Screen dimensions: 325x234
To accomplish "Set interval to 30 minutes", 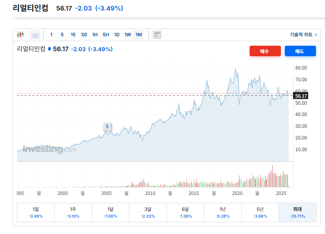I will [x=84, y=35].
